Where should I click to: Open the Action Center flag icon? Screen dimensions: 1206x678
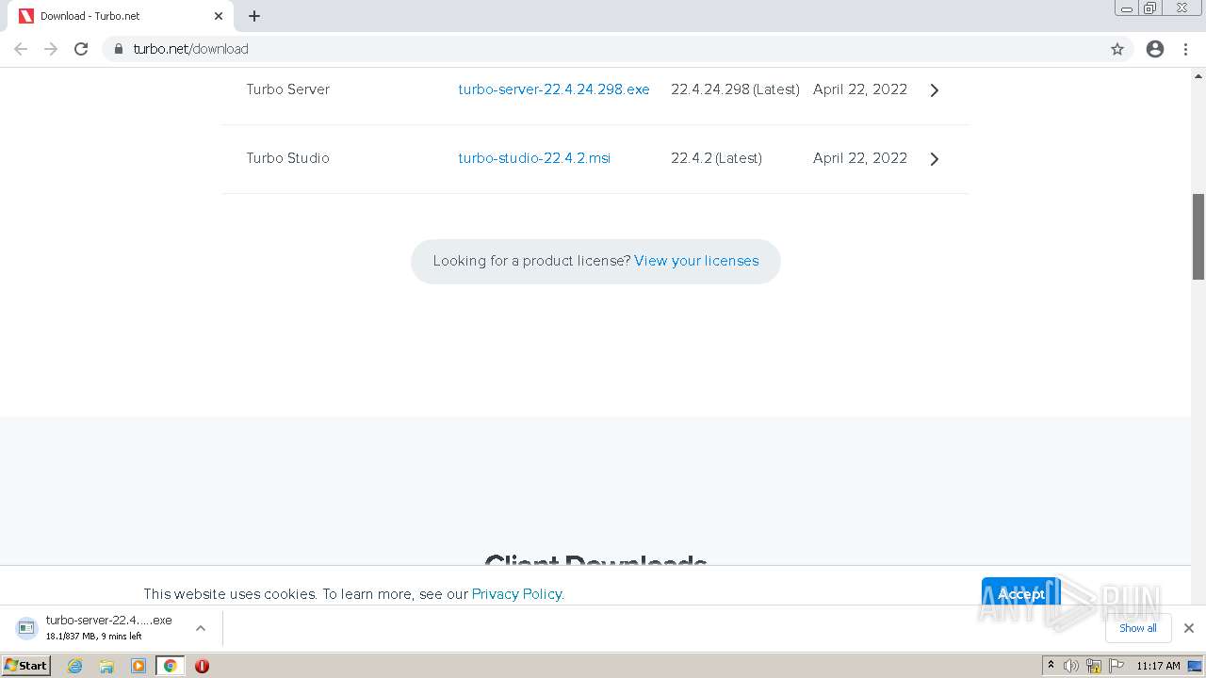click(1116, 666)
